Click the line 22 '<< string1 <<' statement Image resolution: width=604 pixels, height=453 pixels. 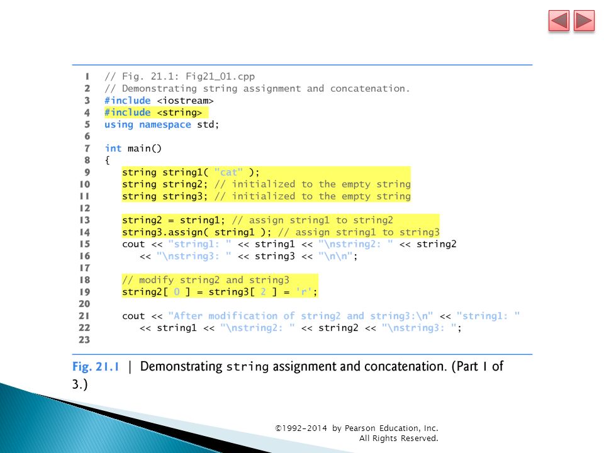point(301,328)
